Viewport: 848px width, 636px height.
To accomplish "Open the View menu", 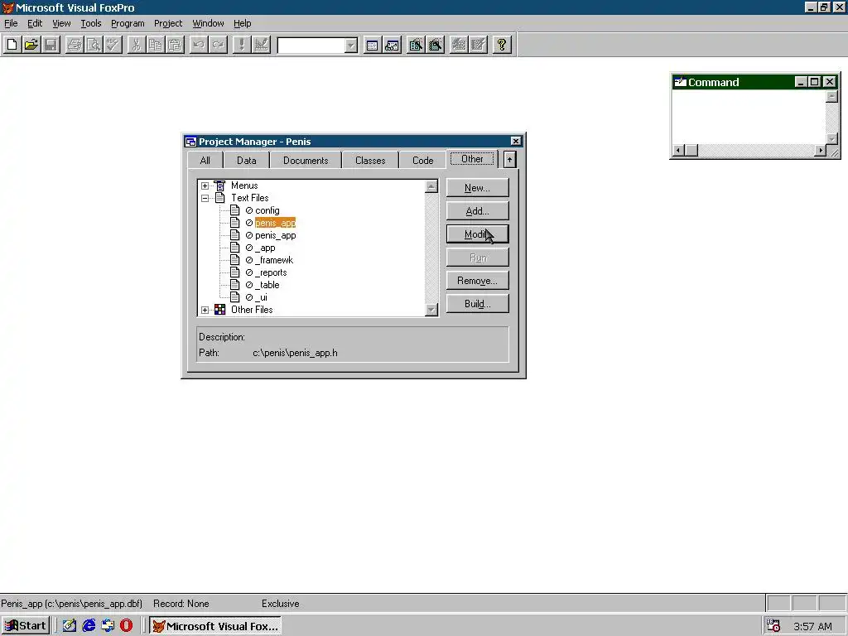I will tap(61, 23).
